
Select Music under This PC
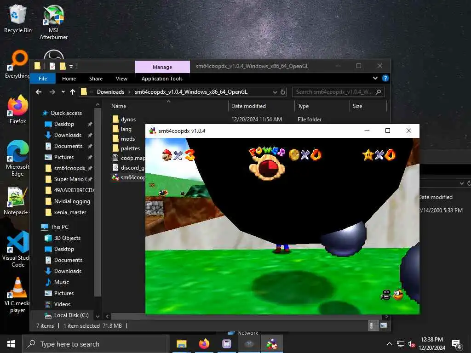(x=57, y=282)
